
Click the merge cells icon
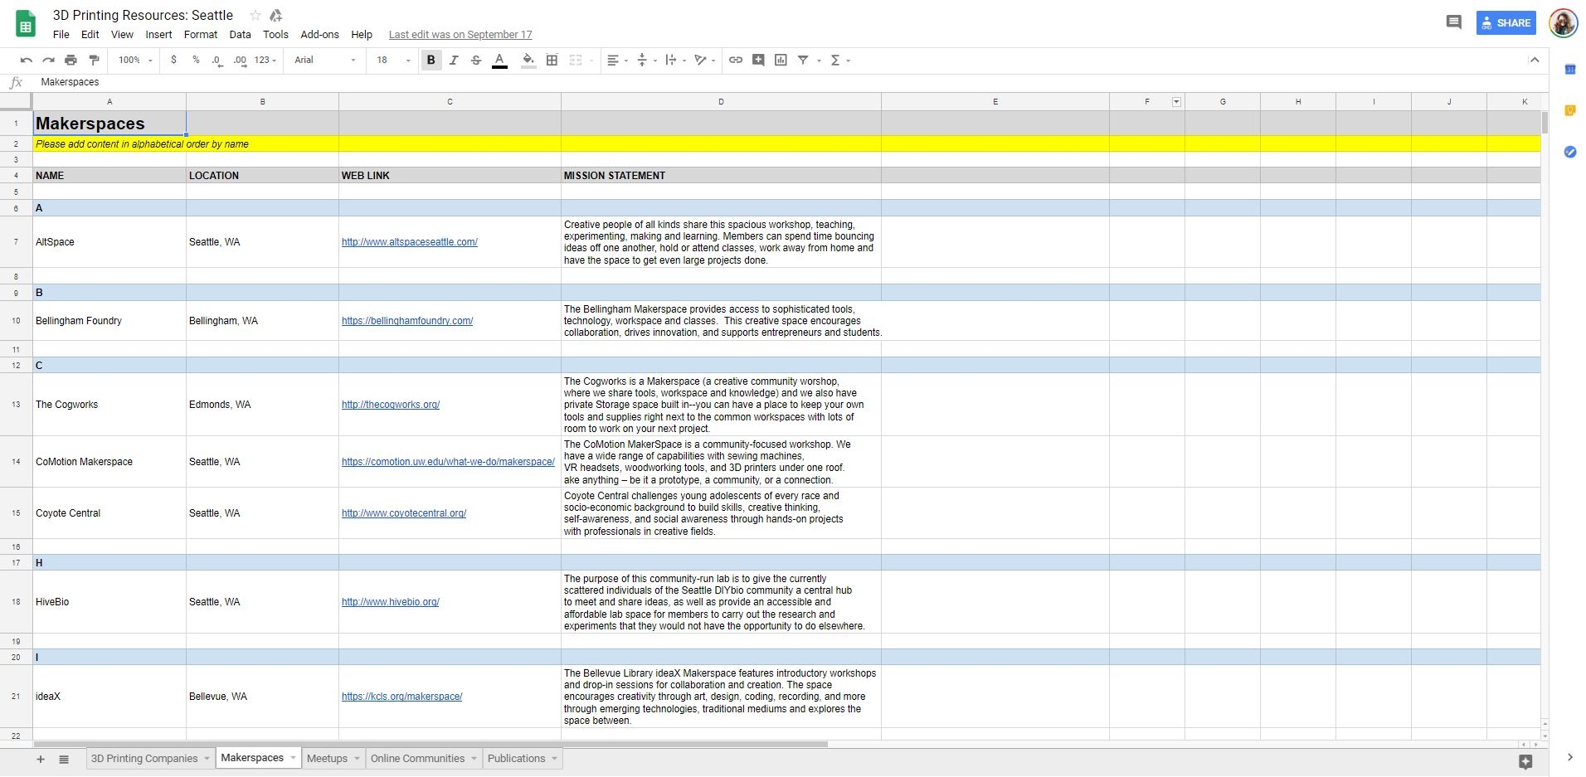click(576, 60)
